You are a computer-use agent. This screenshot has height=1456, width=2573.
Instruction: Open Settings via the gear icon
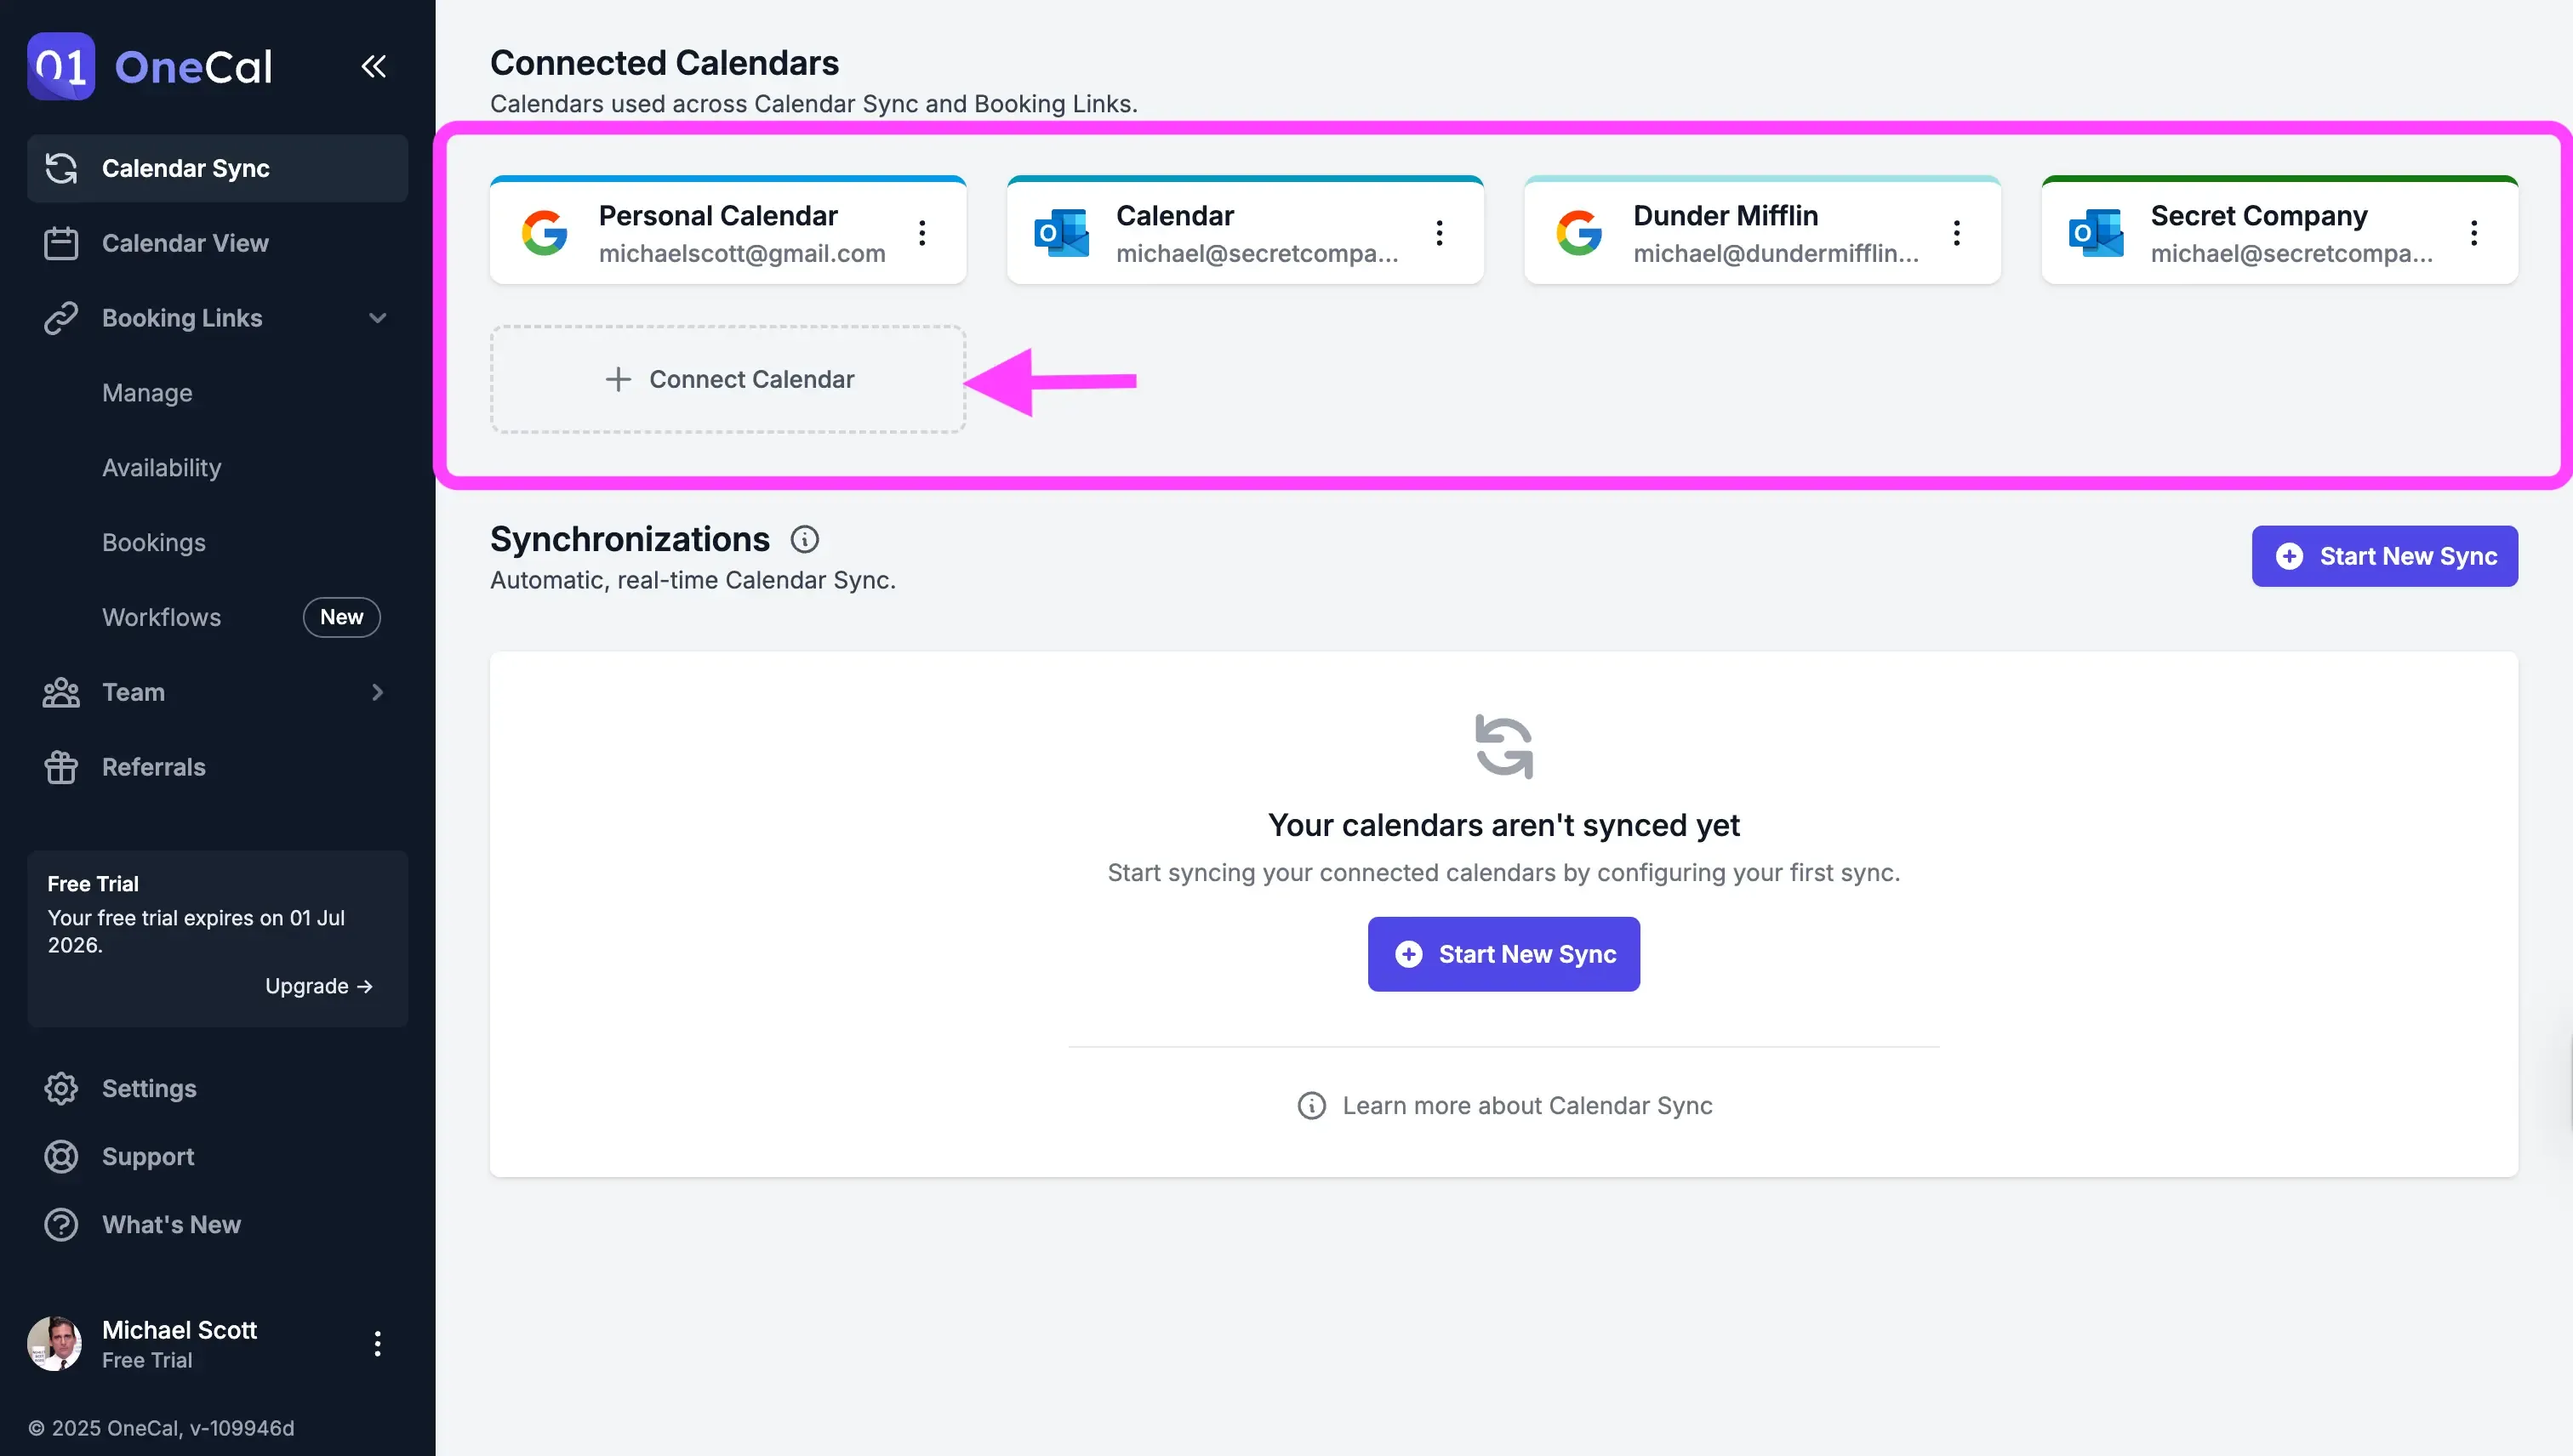[61, 1088]
